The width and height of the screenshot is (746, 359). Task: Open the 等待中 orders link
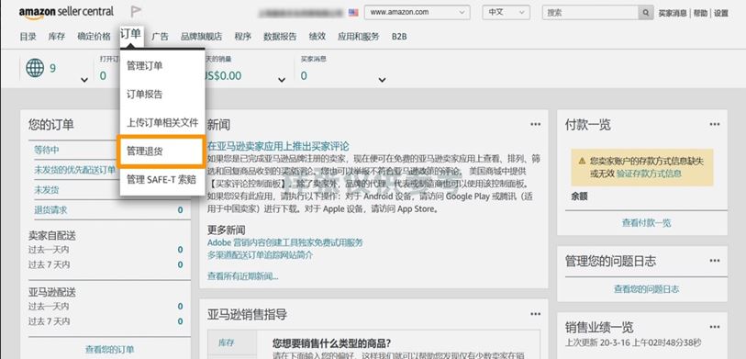tap(46, 150)
